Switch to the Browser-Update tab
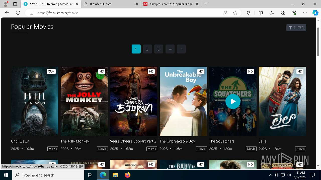Viewport: 321px width, 180px height. (x=111, y=4)
